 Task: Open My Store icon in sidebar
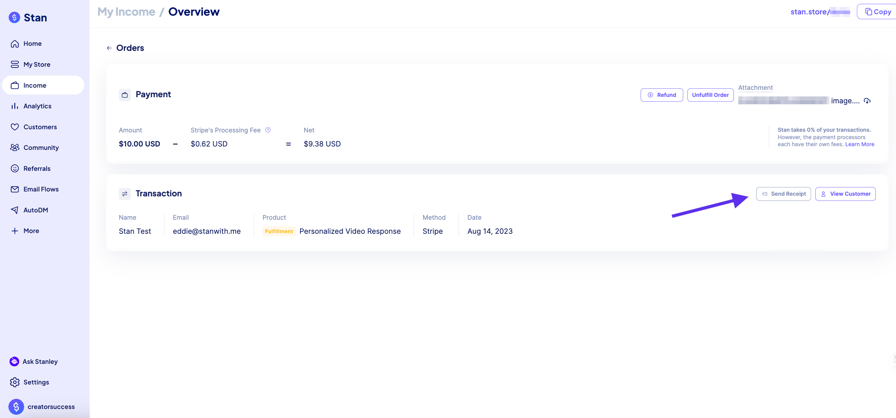click(15, 65)
